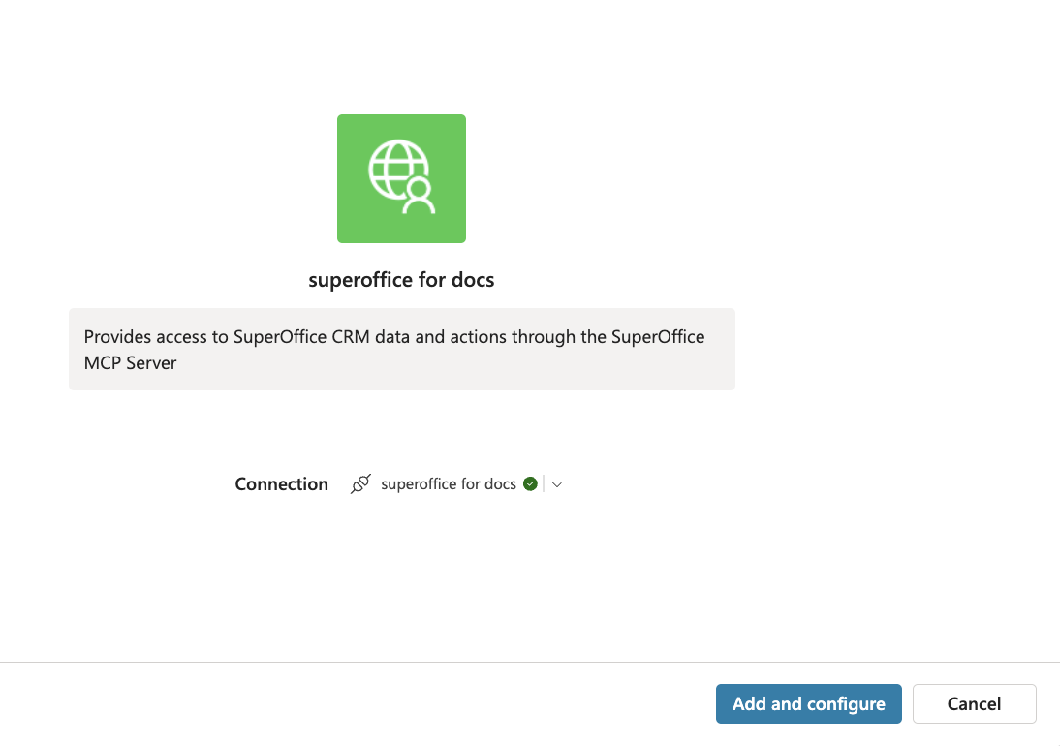This screenshot has height=746, width=1060.
Task: Expand the connection dropdown chevron
Action: (557, 484)
